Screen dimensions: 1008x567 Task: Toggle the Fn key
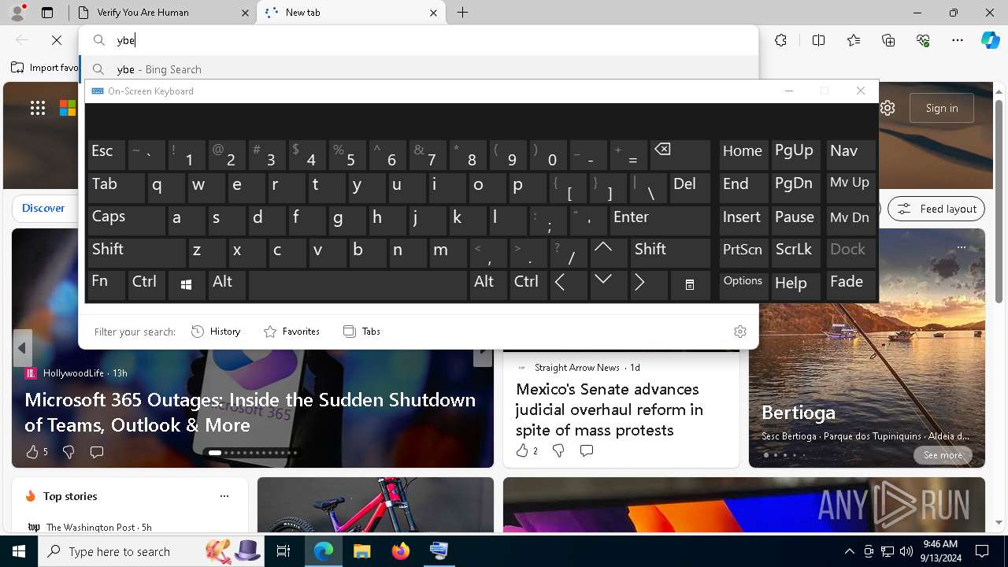[106, 285]
